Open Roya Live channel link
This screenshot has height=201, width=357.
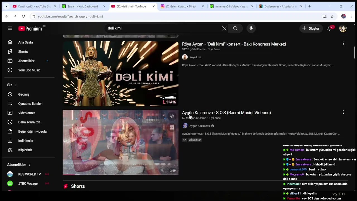click(195, 57)
